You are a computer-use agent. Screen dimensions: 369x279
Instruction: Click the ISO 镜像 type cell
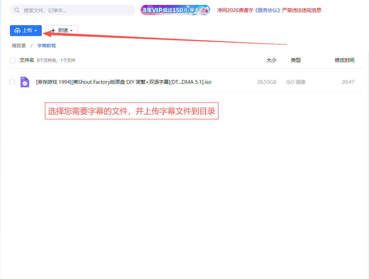click(x=296, y=82)
